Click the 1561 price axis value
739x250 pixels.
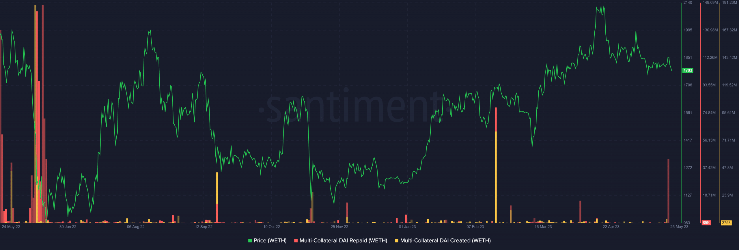tap(688, 113)
